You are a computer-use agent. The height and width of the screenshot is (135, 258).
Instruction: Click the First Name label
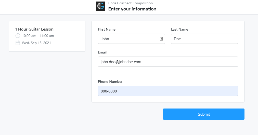pyautogui.click(x=107, y=29)
